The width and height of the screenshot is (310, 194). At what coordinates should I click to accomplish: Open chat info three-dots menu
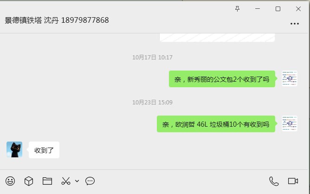point(295,24)
